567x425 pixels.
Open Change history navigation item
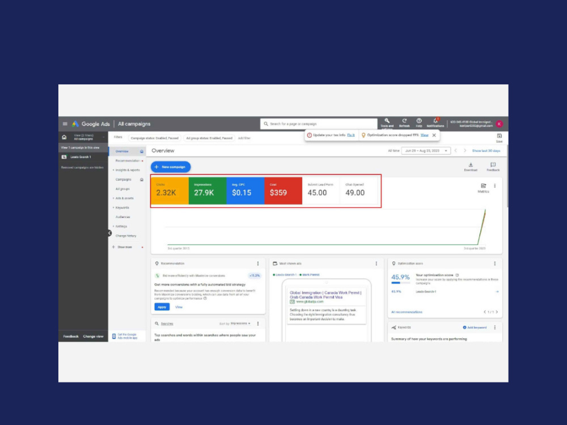126,236
